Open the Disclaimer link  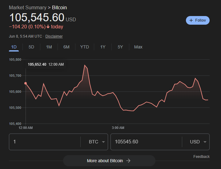(54, 36)
